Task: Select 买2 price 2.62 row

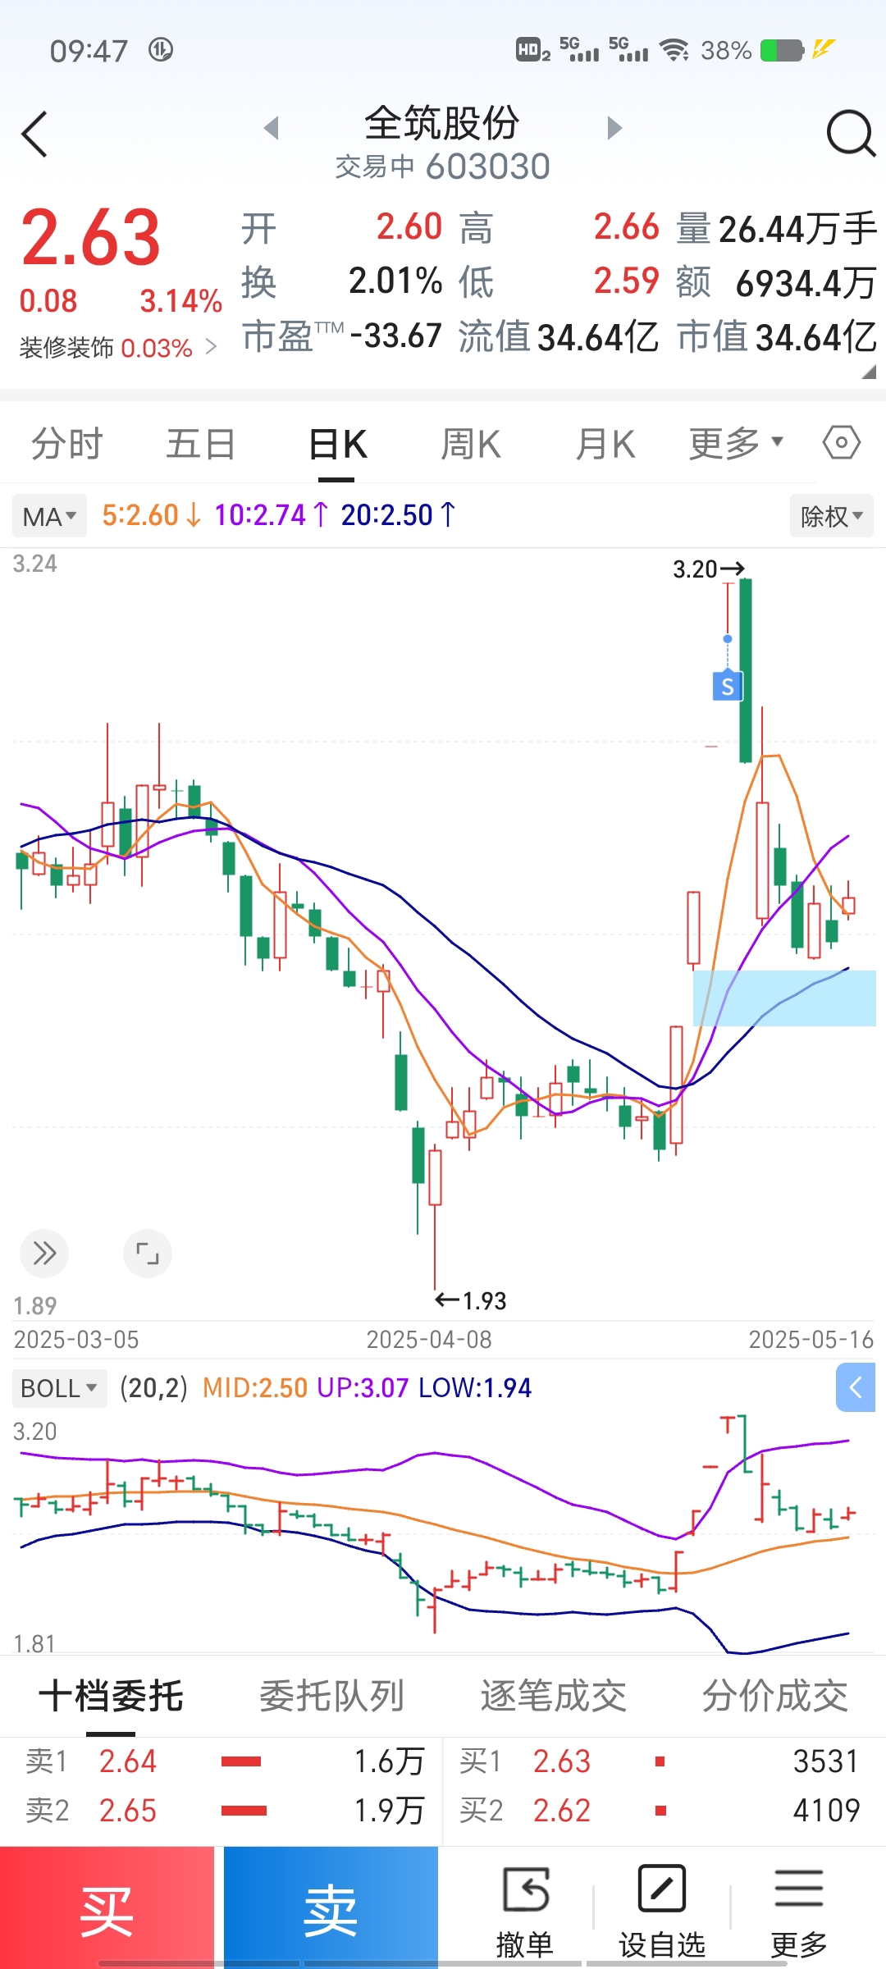Action: click(664, 1811)
